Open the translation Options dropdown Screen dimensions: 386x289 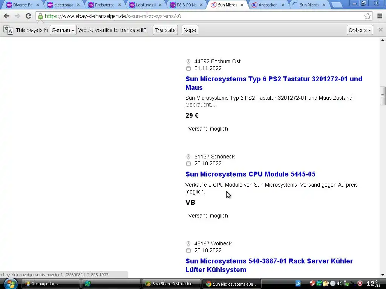tap(360, 30)
